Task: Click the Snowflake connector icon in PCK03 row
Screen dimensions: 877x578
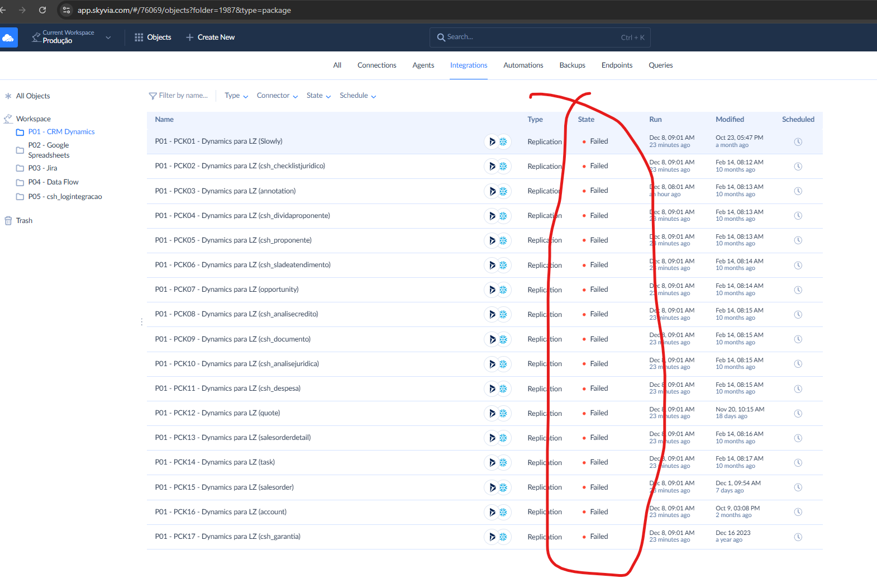Action: (503, 191)
